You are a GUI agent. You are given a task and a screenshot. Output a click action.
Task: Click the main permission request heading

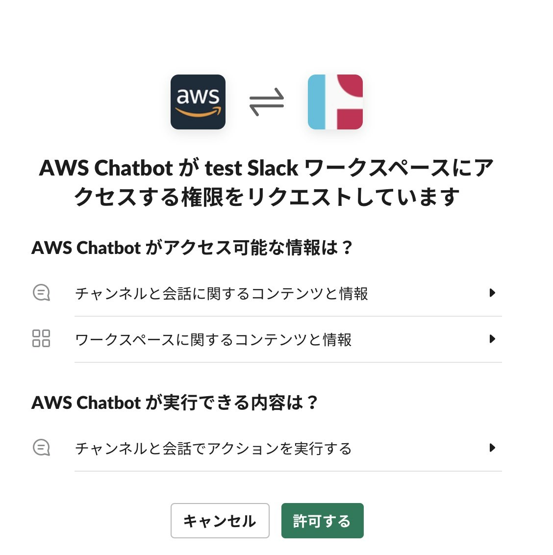pos(266,182)
